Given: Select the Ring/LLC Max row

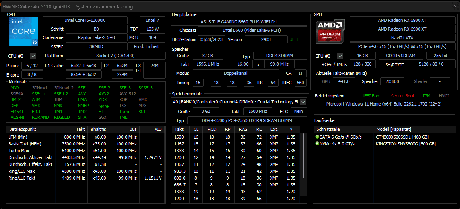Looking at the screenshot, I should pyautogui.click(x=86, y=171).
